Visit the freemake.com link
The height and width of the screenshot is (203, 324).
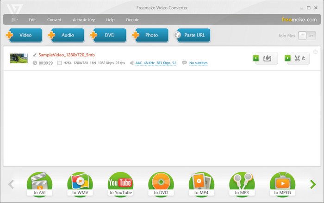[x=299, y=19]
